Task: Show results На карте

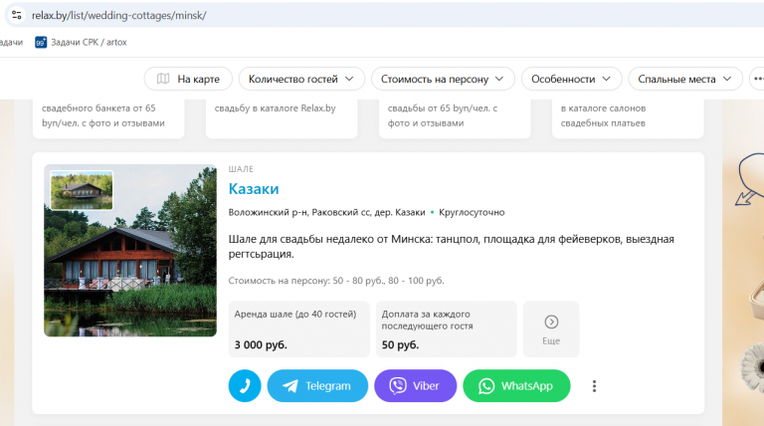Action: click(x=188, y=79)
